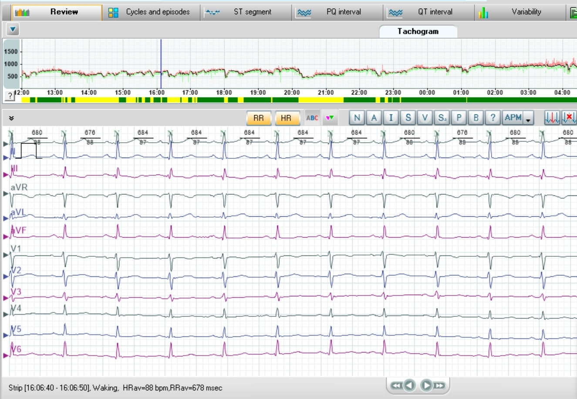Screen dimensions: 577x399
Task: Toggle the colored triangles markers icon
Action: [330, 118]
